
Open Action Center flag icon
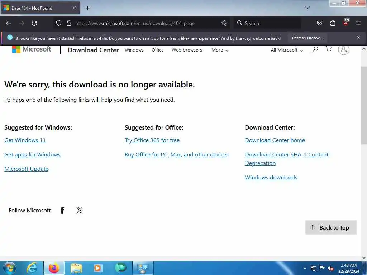coord(322,268)
